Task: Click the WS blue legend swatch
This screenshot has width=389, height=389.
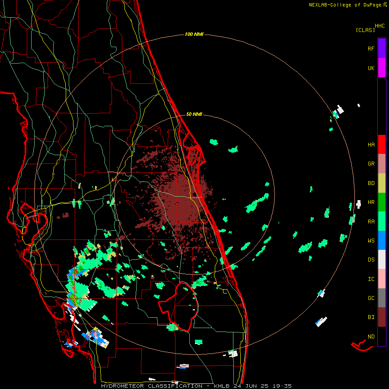Action: point(382,240)
